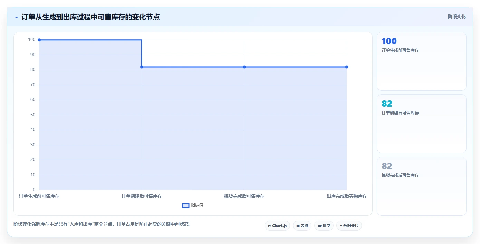
Task: Click the footnote text about 阶梯变化
Action: [102, 224]
